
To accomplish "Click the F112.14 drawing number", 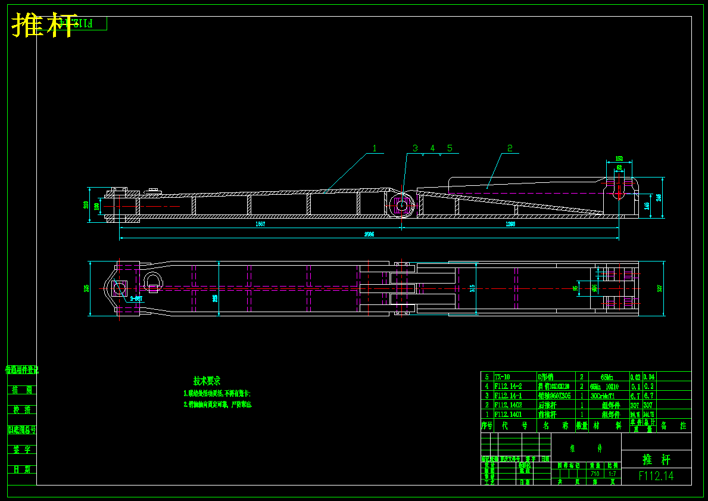I will coord(656,476).
